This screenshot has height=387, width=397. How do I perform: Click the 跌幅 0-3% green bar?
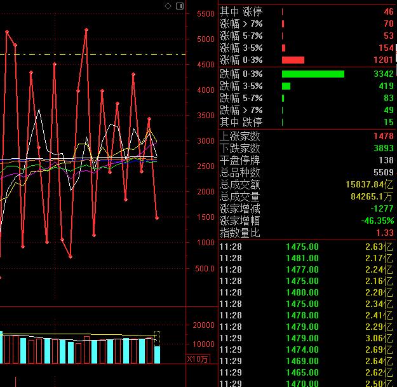[313, 74]
